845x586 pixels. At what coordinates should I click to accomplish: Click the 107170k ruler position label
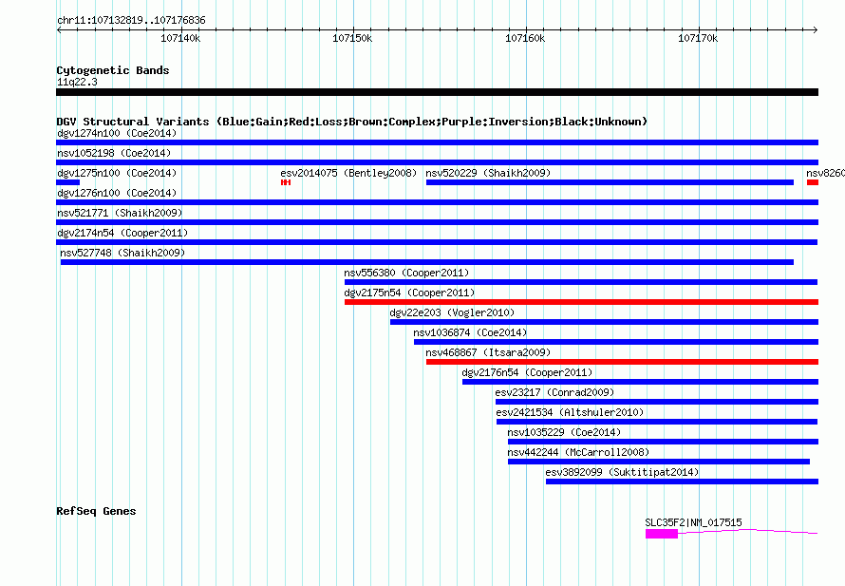pos(698,38)
